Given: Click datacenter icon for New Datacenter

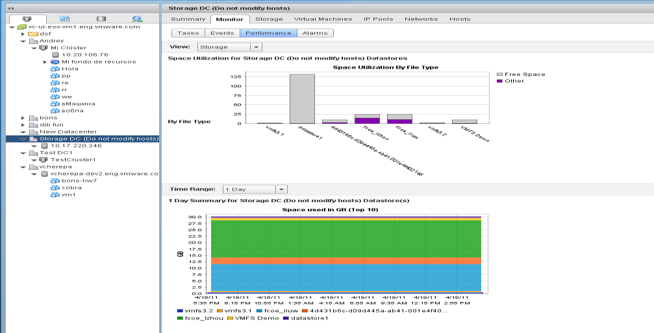Looking at the screenshot, I should [x=33, y=132].
